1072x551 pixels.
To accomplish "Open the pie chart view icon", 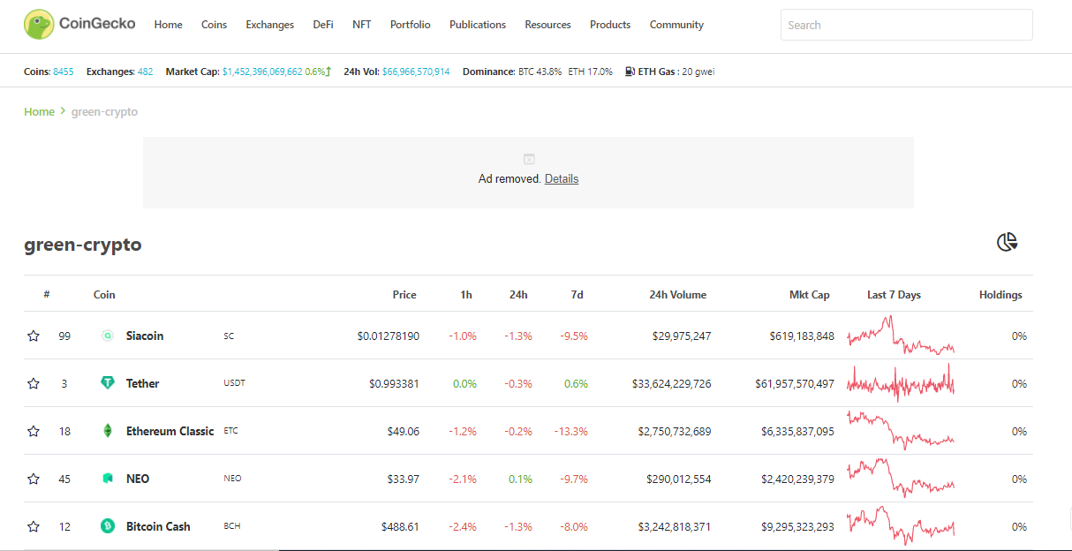I will [x=1007, y=242].
